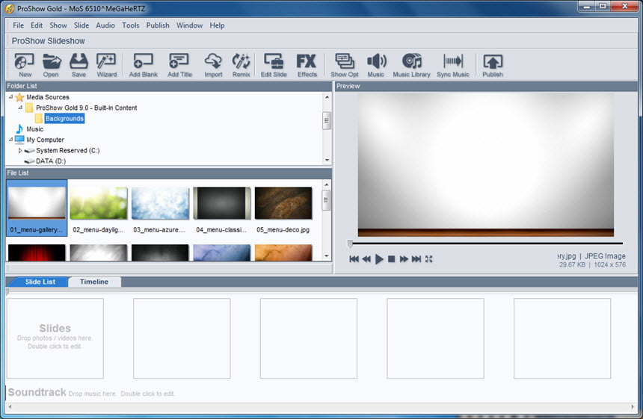Open the Tools menu
This screenshot has height=419, width=643.
[x=130, y=25]
